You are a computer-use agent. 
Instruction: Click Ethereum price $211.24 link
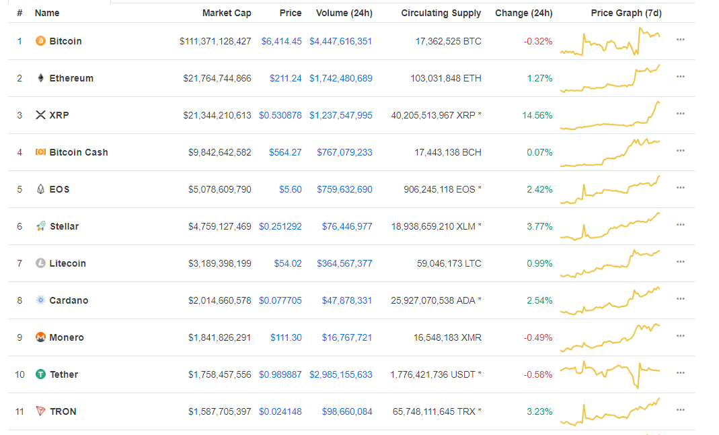285,78
